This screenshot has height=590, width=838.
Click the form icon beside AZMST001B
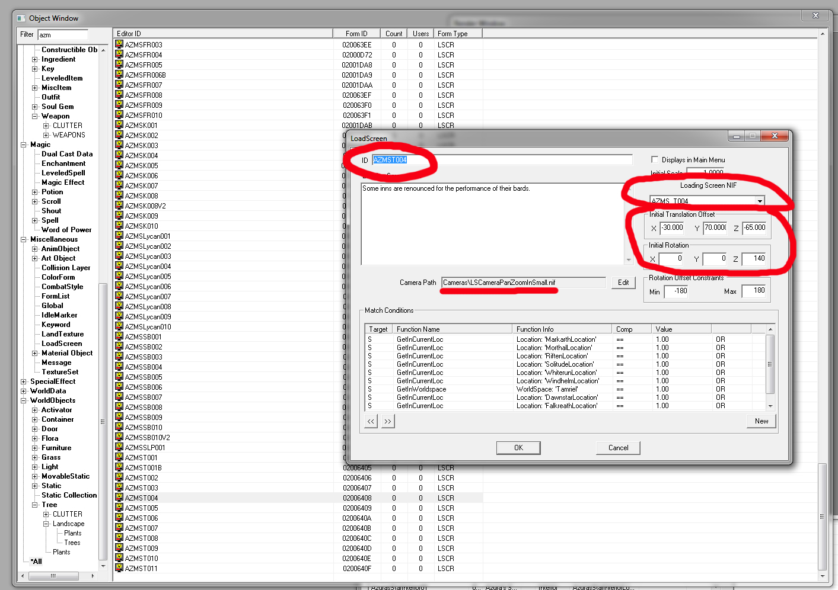pyautogui.click(x=119, y=467)
